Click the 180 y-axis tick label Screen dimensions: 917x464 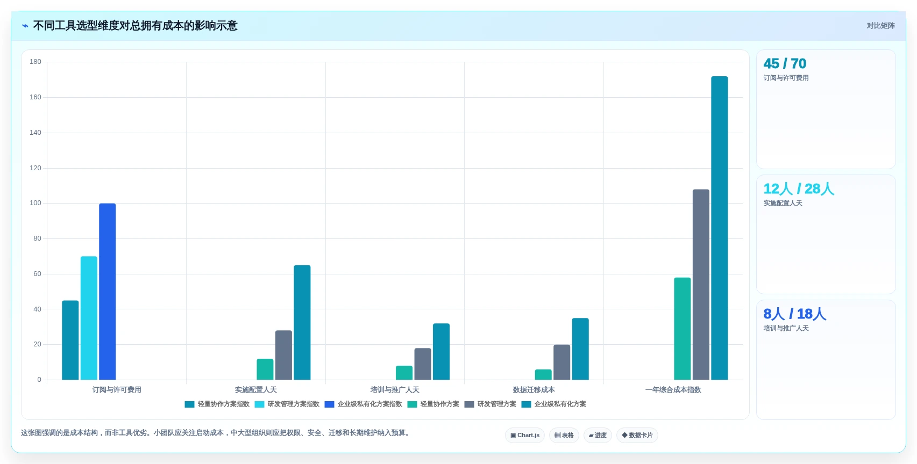click(35, 62)
